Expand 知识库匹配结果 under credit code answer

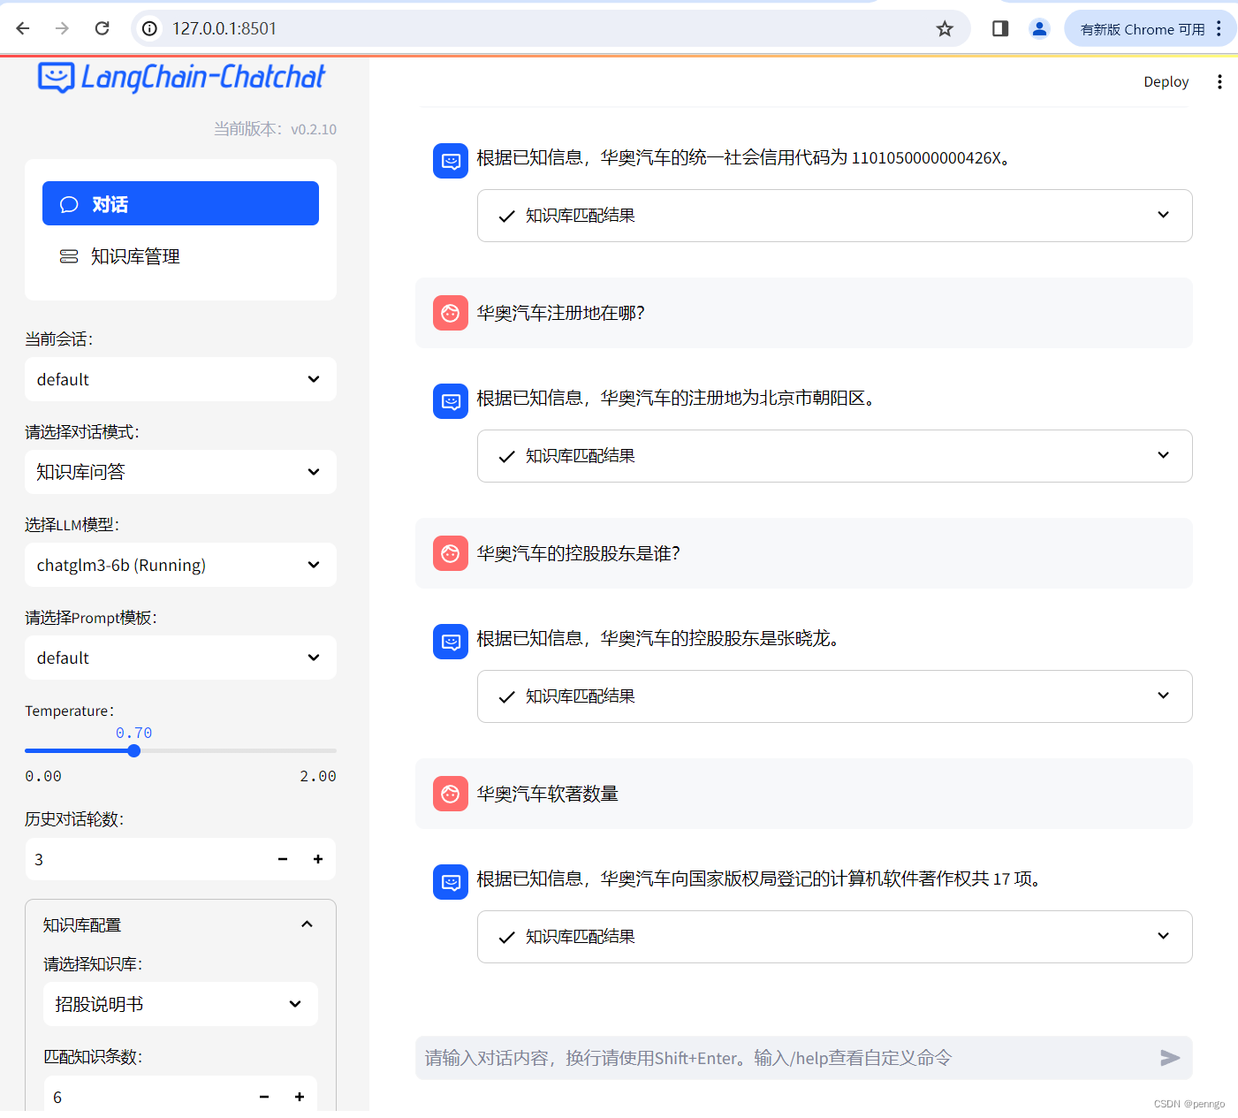click(x=834, y=216)
